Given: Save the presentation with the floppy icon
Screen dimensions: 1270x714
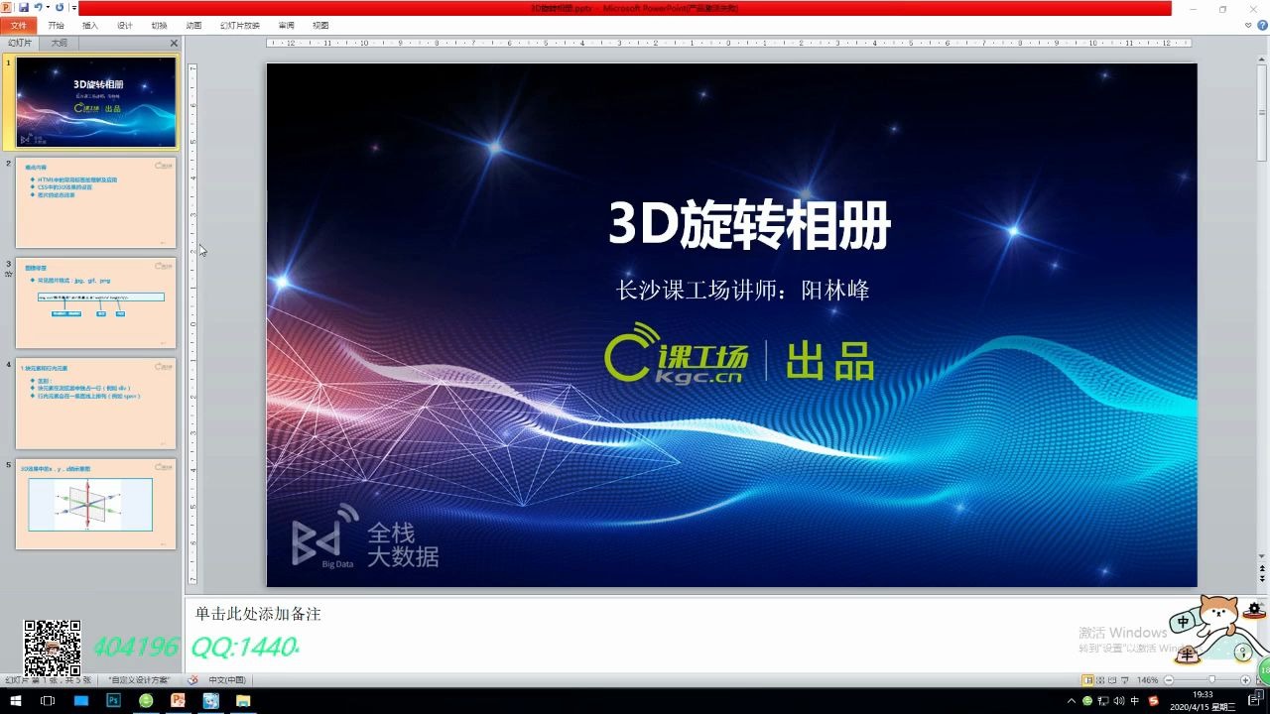Looking at the screenshot, I should pyautogui.click(x=24, y=7).
